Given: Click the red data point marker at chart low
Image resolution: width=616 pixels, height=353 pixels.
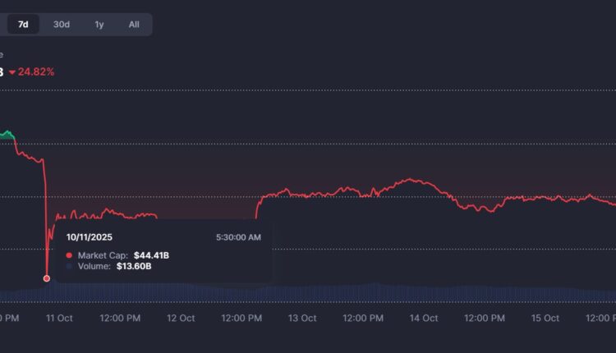Looking at the screenshot, I should [46, 278].
